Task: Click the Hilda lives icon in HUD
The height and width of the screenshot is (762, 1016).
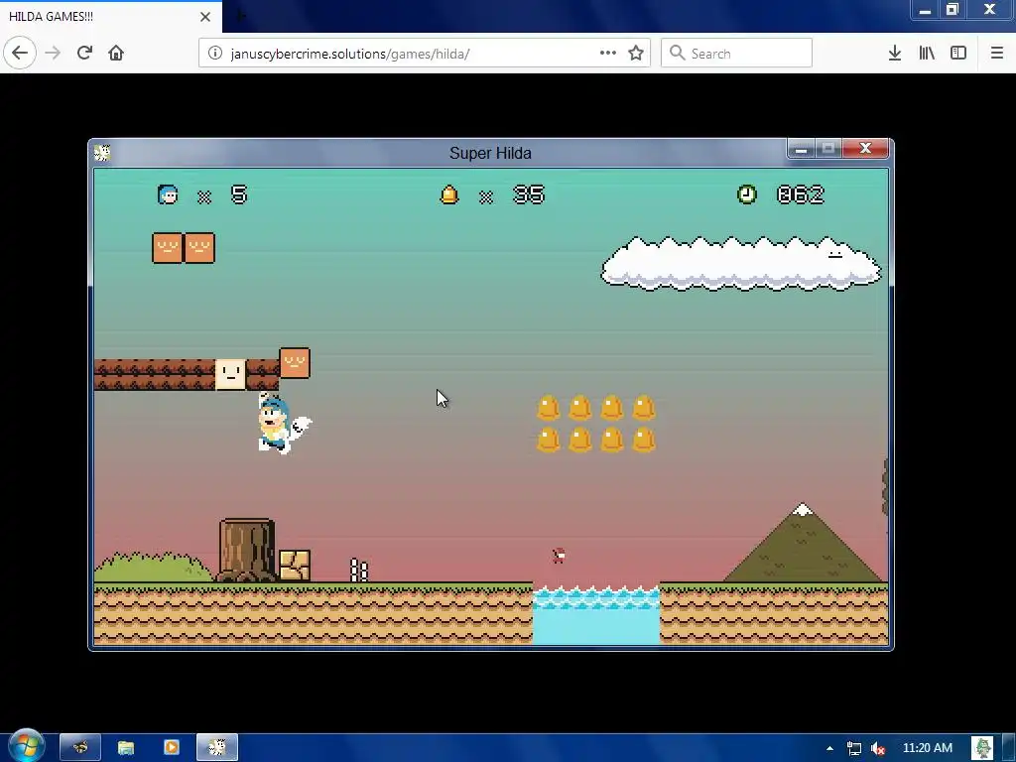Action: tap(168, 194)
